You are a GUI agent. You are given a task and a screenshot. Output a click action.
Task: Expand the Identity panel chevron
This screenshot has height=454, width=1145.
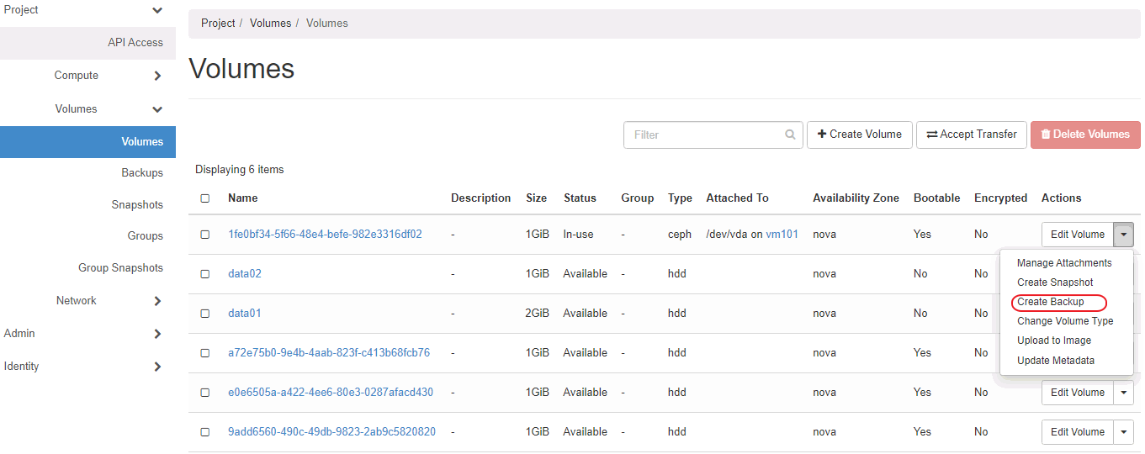(x=157, y=367)
